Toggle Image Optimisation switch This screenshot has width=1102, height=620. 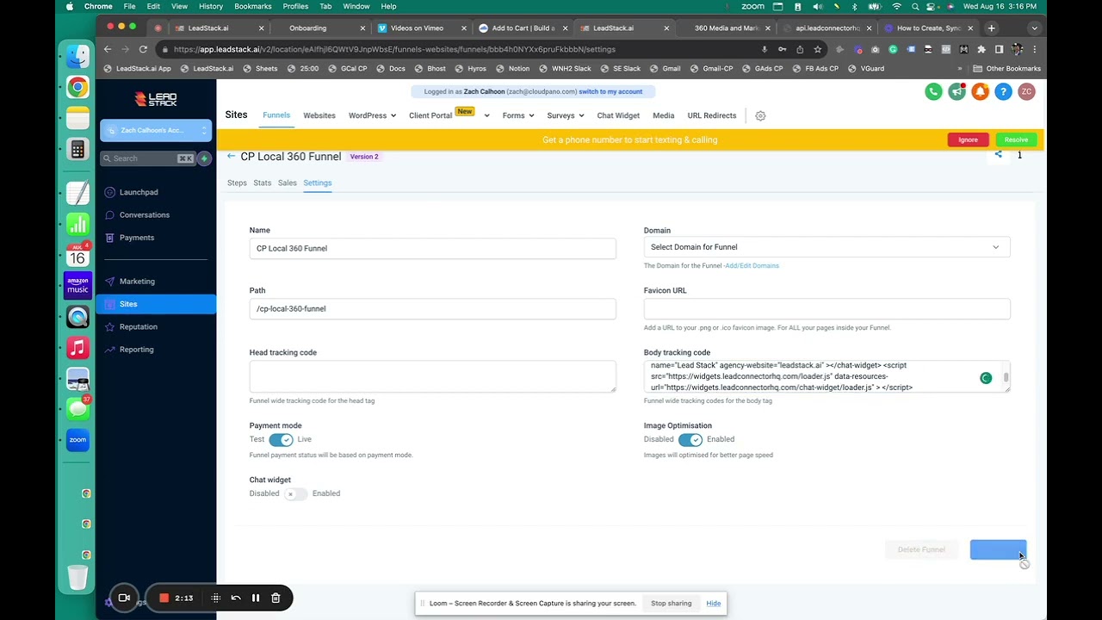(x=690, y=440)
